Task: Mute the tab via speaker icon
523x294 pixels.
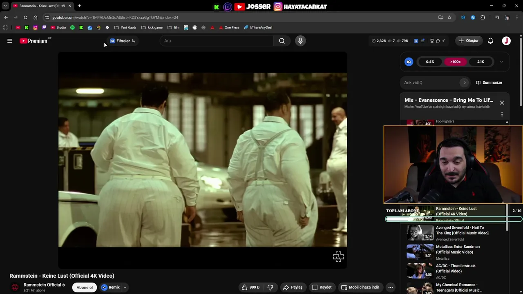Action: pos(63,6)
